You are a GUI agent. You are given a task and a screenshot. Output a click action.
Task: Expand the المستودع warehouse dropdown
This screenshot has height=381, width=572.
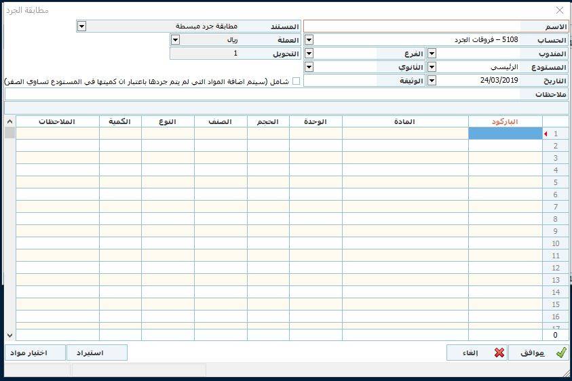432,67
